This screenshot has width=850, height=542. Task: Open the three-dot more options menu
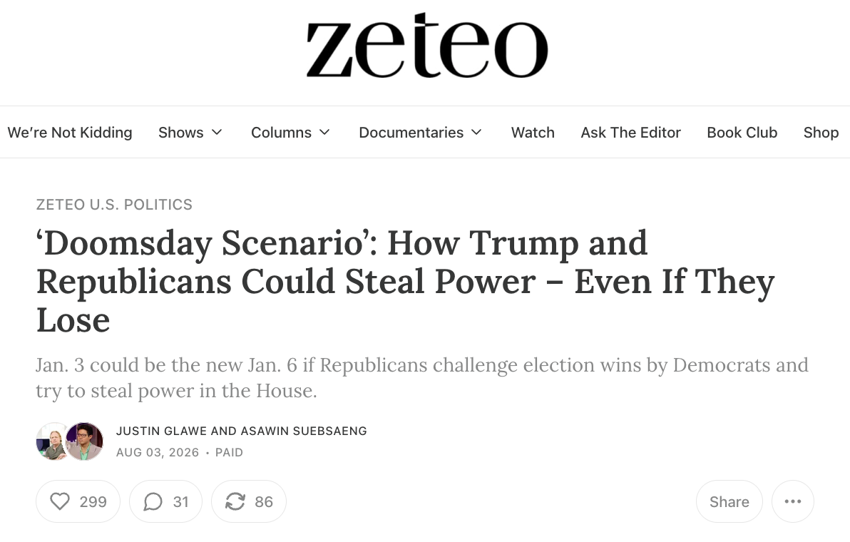point(792,501)
